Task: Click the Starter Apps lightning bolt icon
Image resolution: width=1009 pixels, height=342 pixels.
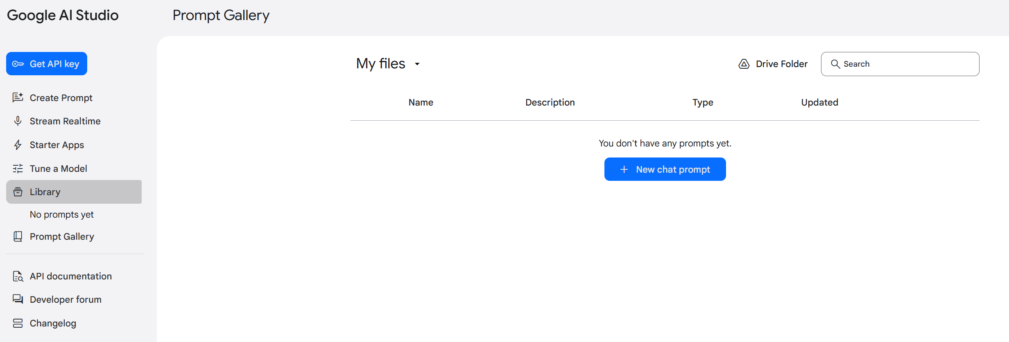Action: (18, 145)
